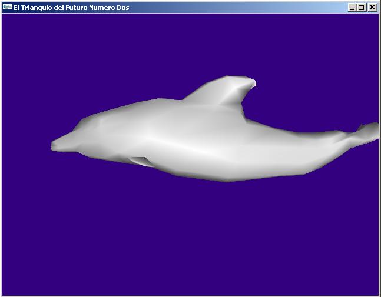381x297 pixels.
Task: Click the empty title bar area right of title
Action: point(236,8)
